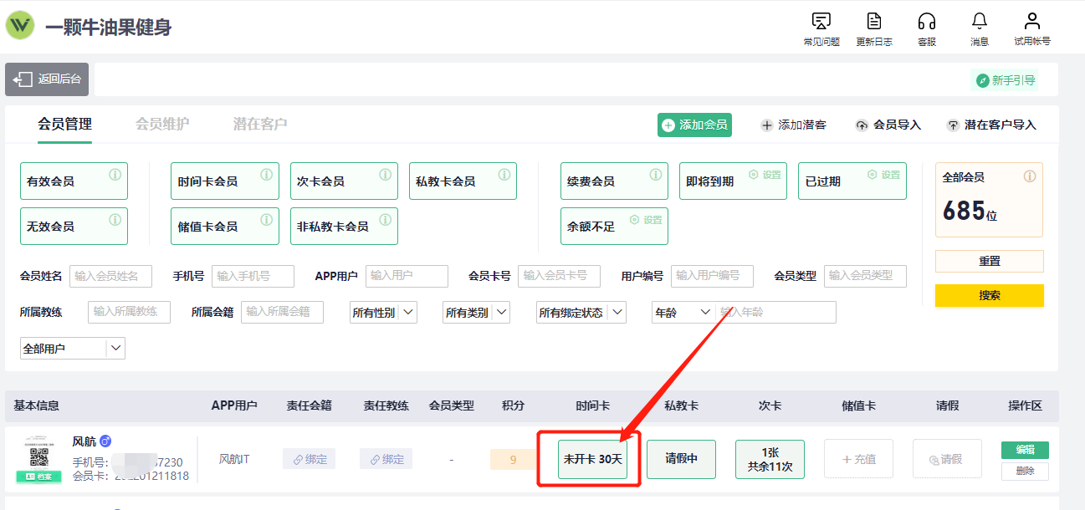Viewport: 1085px width, 510px height.
Task: Switch to the 潜在客户 tab
Action: (260, 125)
